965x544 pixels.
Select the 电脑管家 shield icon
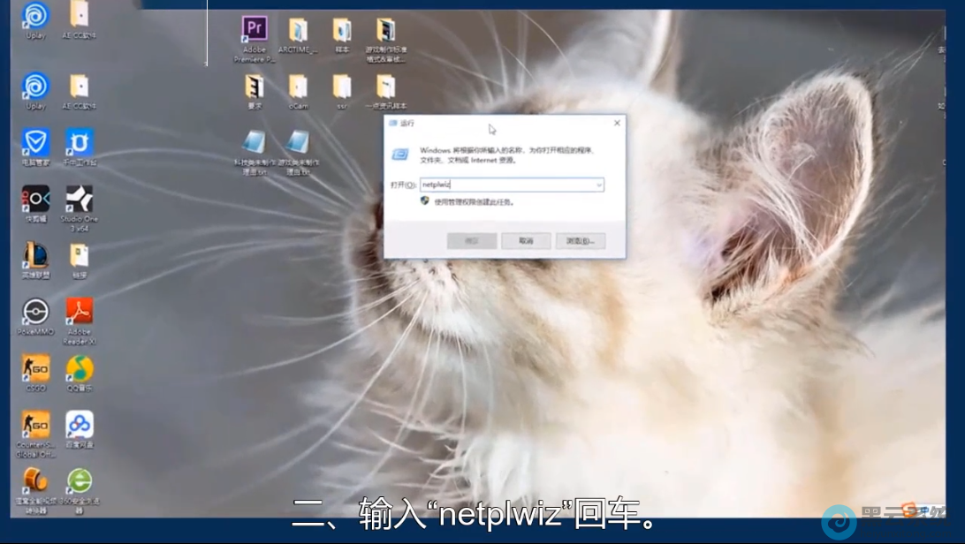click(35, 142)
